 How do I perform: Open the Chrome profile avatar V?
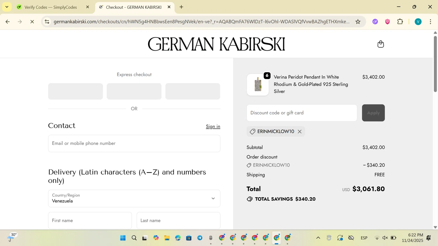(x=418, y=22)
